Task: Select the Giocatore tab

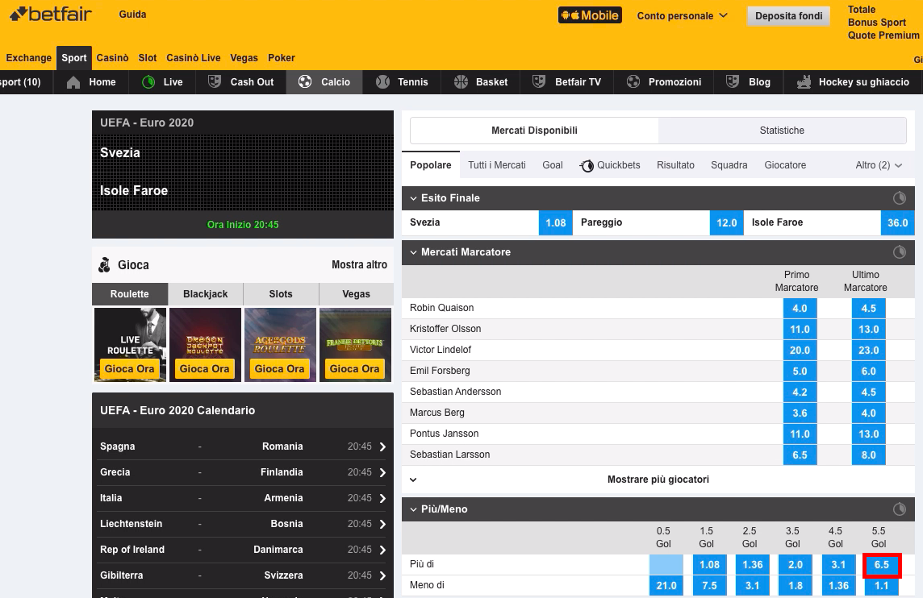Action: (785, 165)
